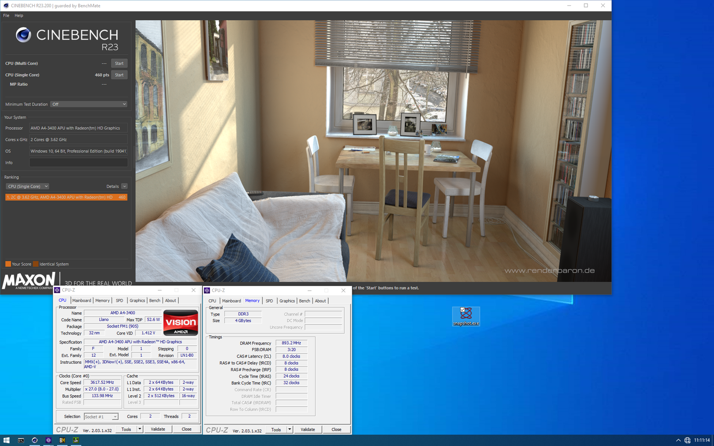Open About tab in right CPU-Z window
The image size is (714, 446).
pyautogui.click(x=321, y=301)
